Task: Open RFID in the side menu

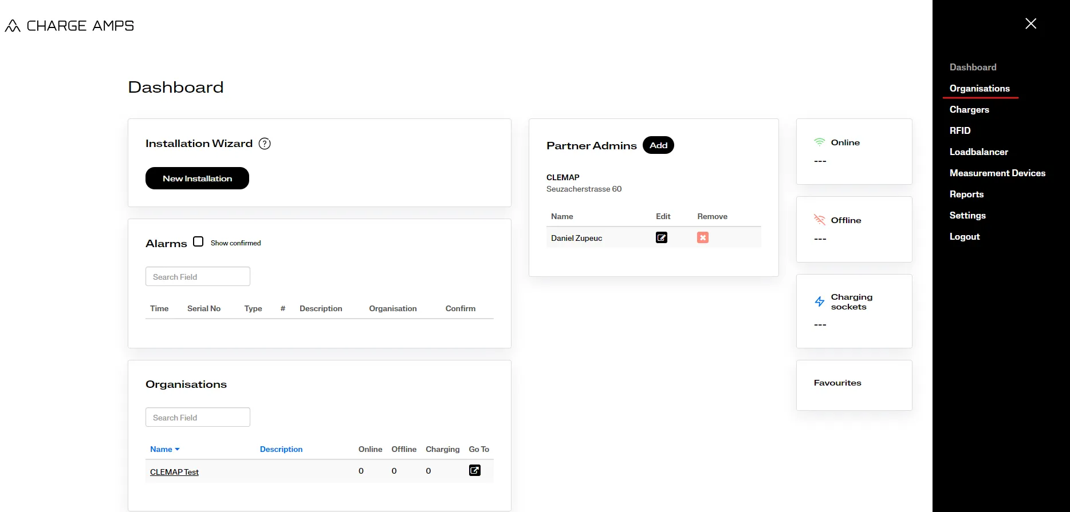Action: (960, 130)
